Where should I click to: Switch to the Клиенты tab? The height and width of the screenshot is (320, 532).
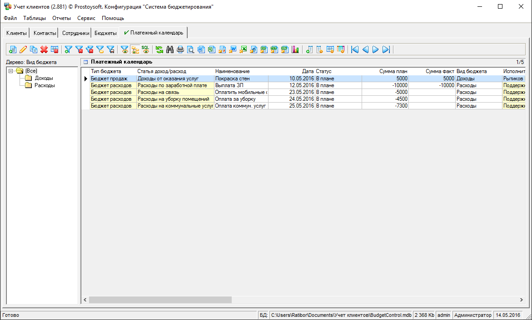pyautogui.click(x=16, y=33)
